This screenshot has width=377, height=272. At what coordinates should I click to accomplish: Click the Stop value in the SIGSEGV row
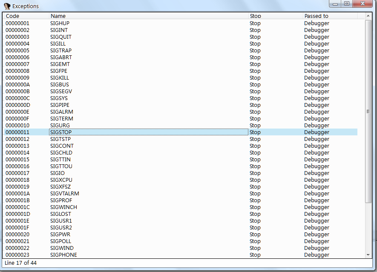[x=255, y=92]
